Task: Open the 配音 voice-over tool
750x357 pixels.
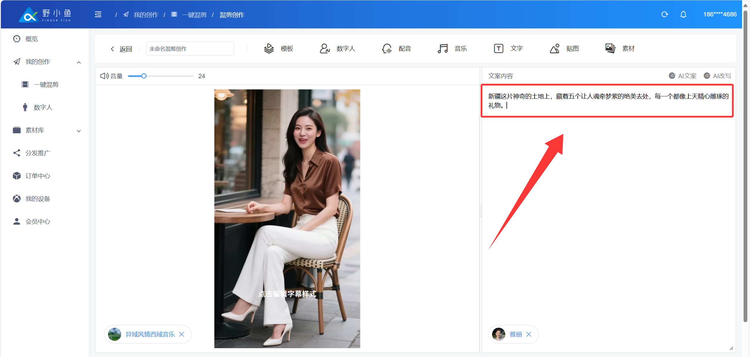Action: pyautogui.click(x=396, y=49)
